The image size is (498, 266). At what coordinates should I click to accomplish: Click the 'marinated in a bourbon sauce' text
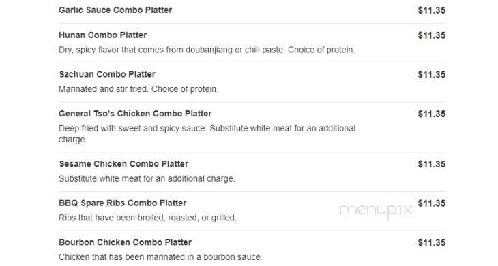click(160, 257)
